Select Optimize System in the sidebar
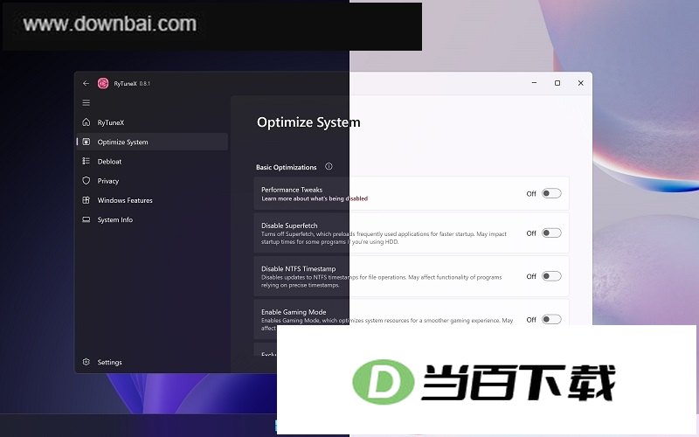Screen dimensions: 699x437 pos(152,142)
